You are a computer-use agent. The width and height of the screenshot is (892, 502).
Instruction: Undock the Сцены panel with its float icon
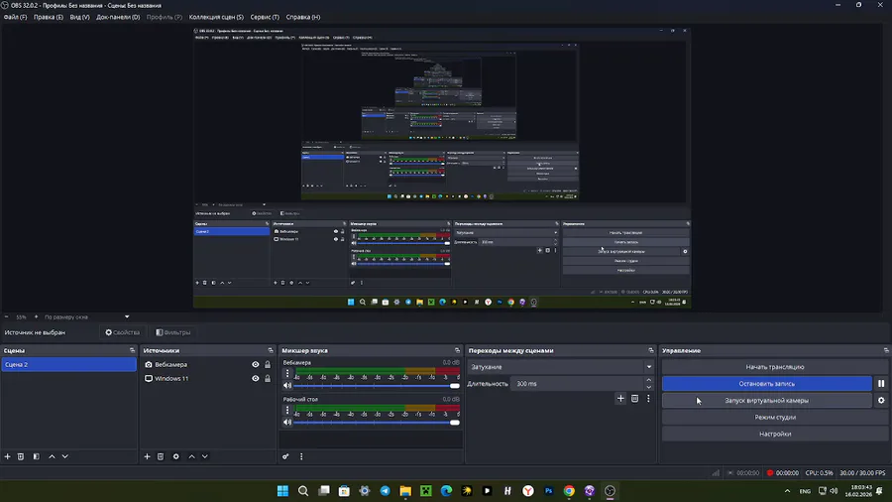132,350
